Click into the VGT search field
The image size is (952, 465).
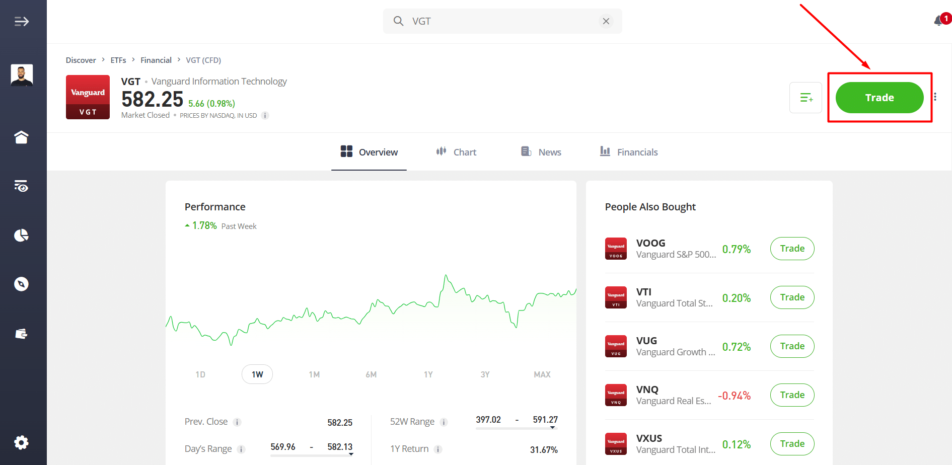point(502,21)
